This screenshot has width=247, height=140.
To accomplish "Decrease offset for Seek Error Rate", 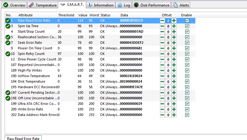I will [162, 43].
